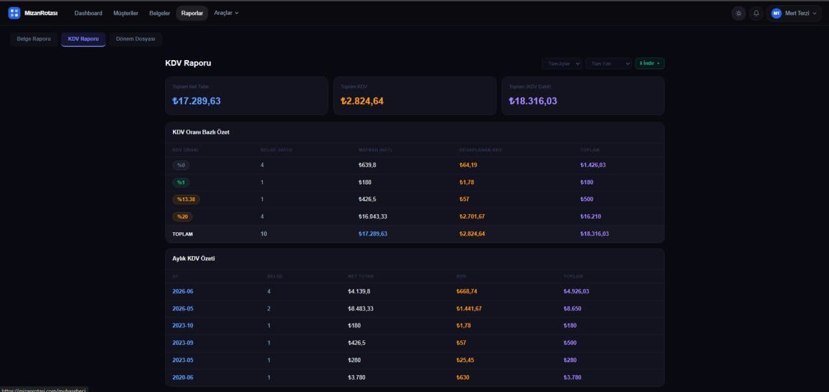Click the MizanRotası logo icon
829x392 pixels.
14,13
